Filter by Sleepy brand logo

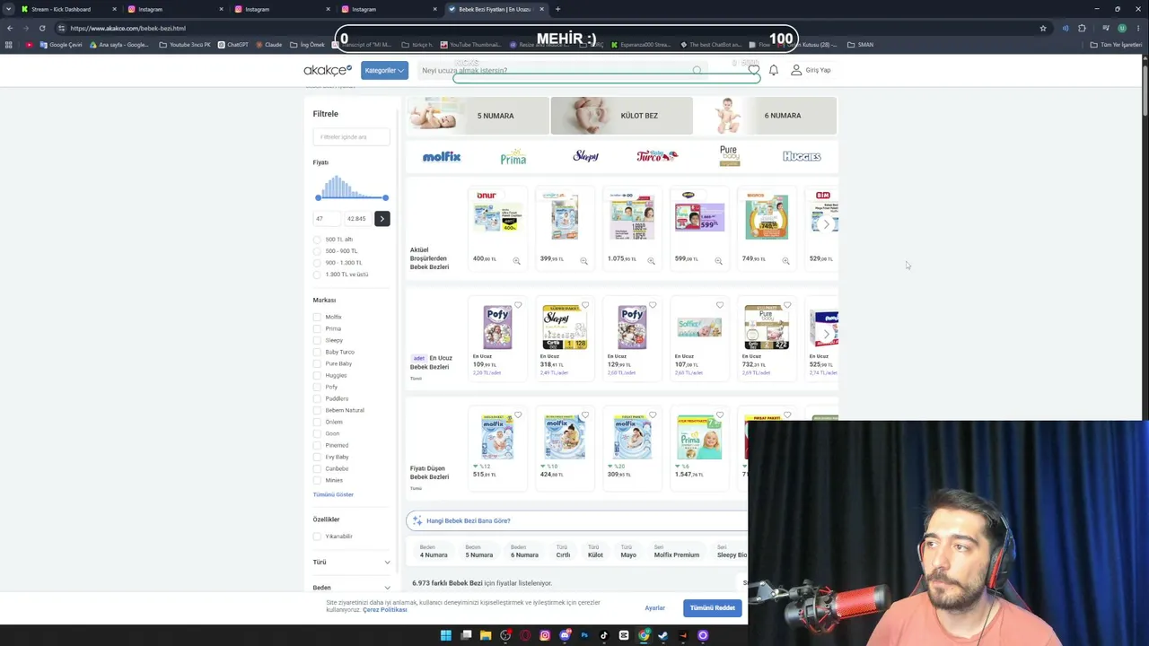[585, 156]
